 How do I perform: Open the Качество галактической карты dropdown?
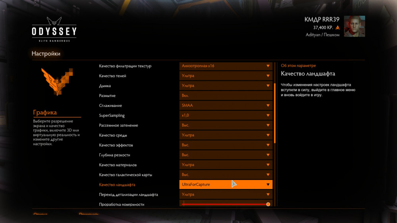[226, 175]
